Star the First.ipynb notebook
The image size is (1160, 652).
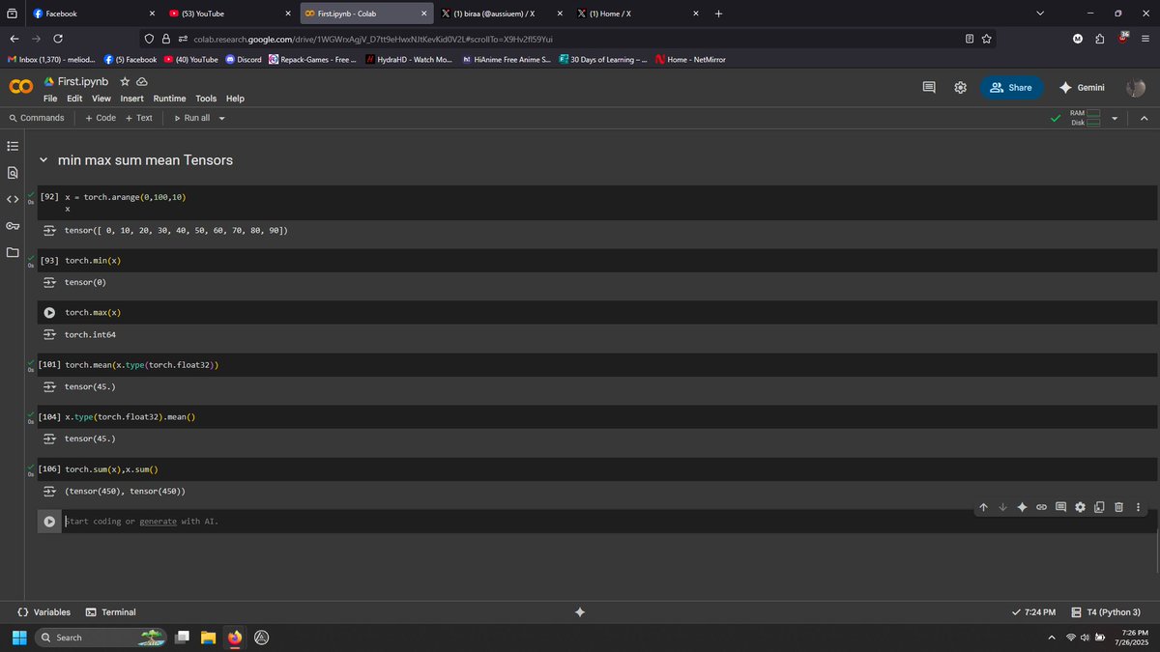pos(125,82)
